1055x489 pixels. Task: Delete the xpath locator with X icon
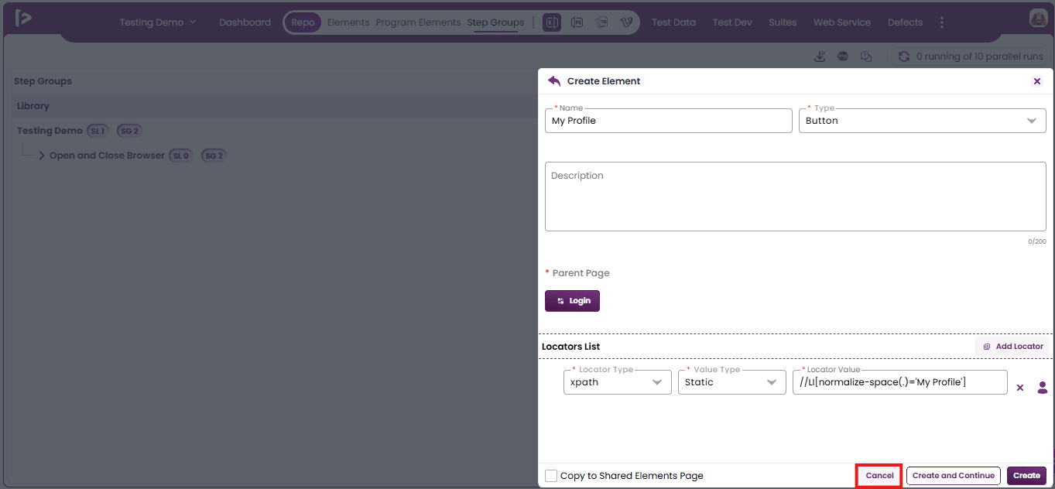tap(1020, 388)
